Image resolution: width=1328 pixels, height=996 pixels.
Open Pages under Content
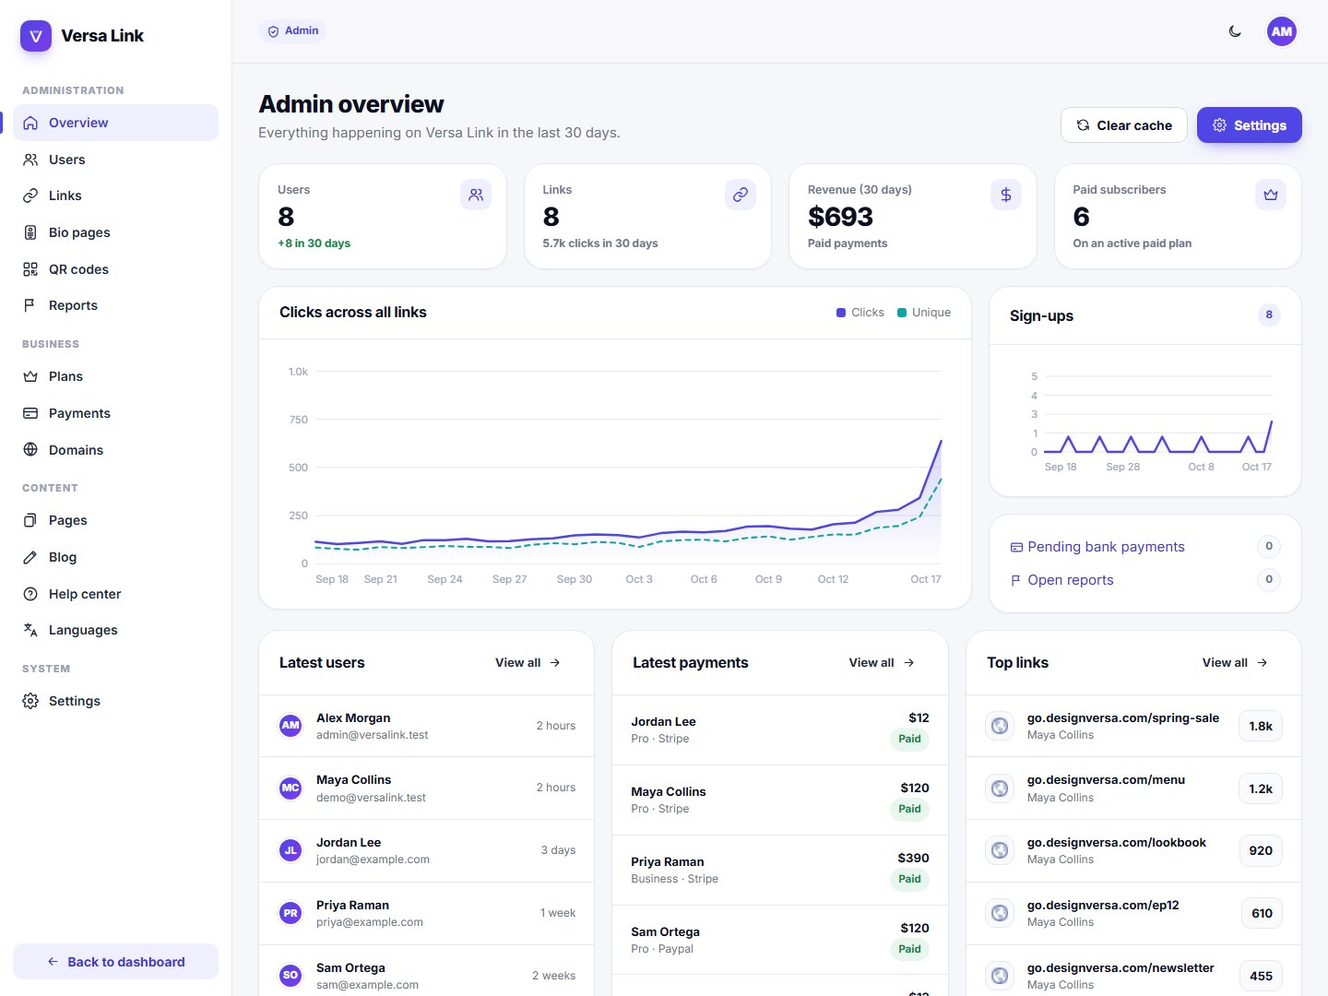pyautogui.click(x=115, y=520)
